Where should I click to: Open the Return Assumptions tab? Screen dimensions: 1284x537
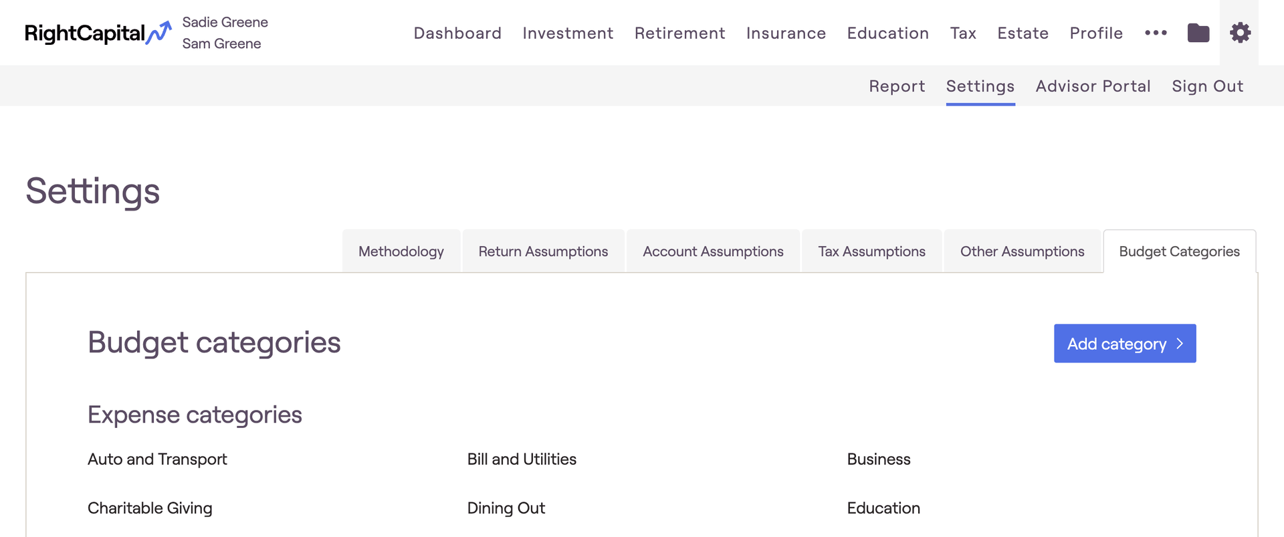tap(543, 251)
